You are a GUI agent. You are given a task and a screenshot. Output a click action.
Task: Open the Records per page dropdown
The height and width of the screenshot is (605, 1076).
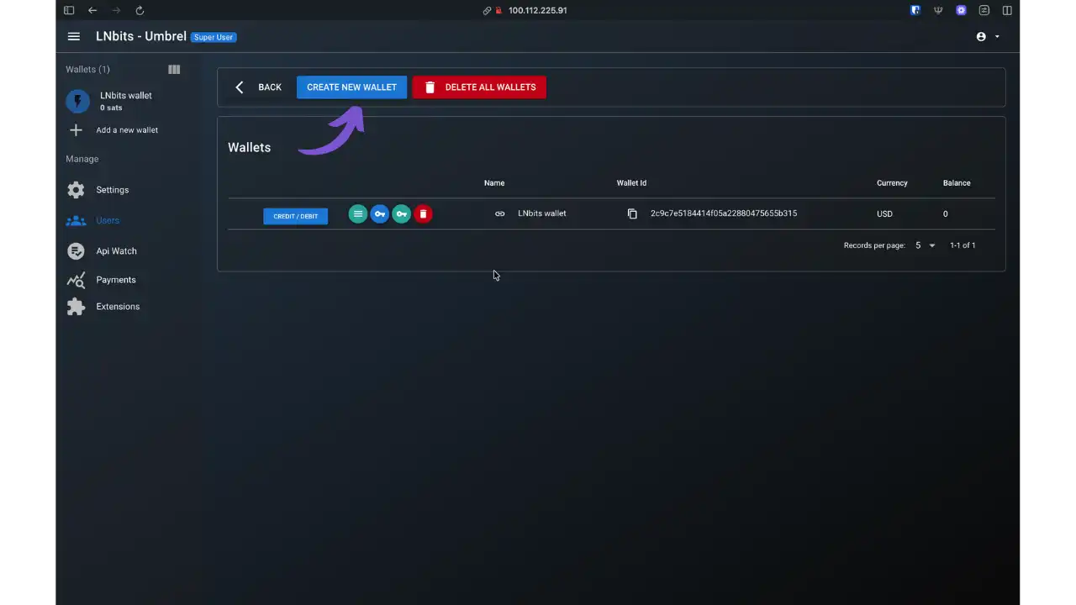pyautogui.click(x=923, y=245)
